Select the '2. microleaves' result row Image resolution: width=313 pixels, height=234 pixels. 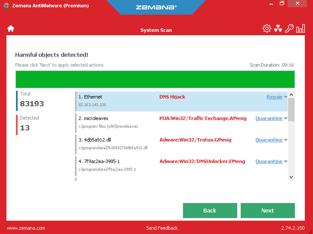[x=181, y=123]
